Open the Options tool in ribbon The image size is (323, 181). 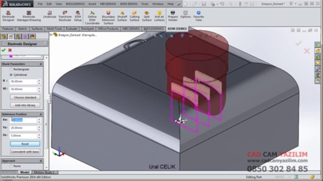point(186,15)
